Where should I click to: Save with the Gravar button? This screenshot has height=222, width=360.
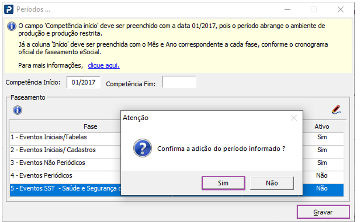(323, 212)
